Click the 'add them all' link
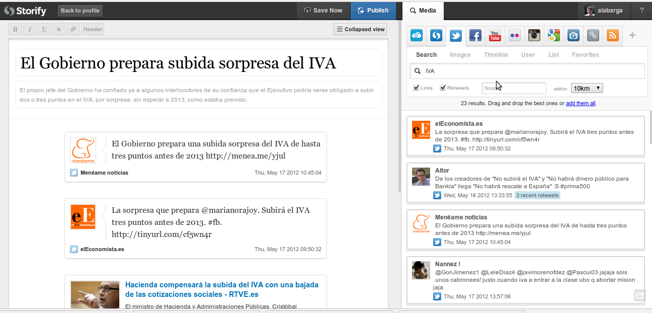This screenshot has width=652, height=313. (x=581, y=103)
